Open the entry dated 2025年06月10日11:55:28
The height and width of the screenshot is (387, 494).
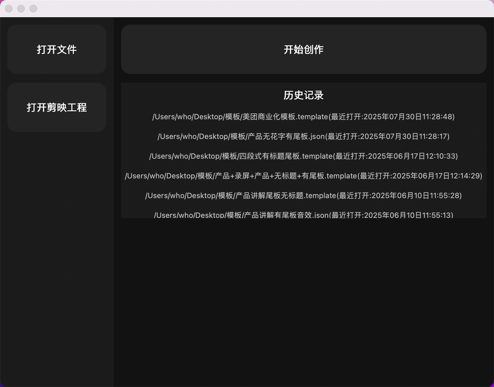click(x=304, y=195)
